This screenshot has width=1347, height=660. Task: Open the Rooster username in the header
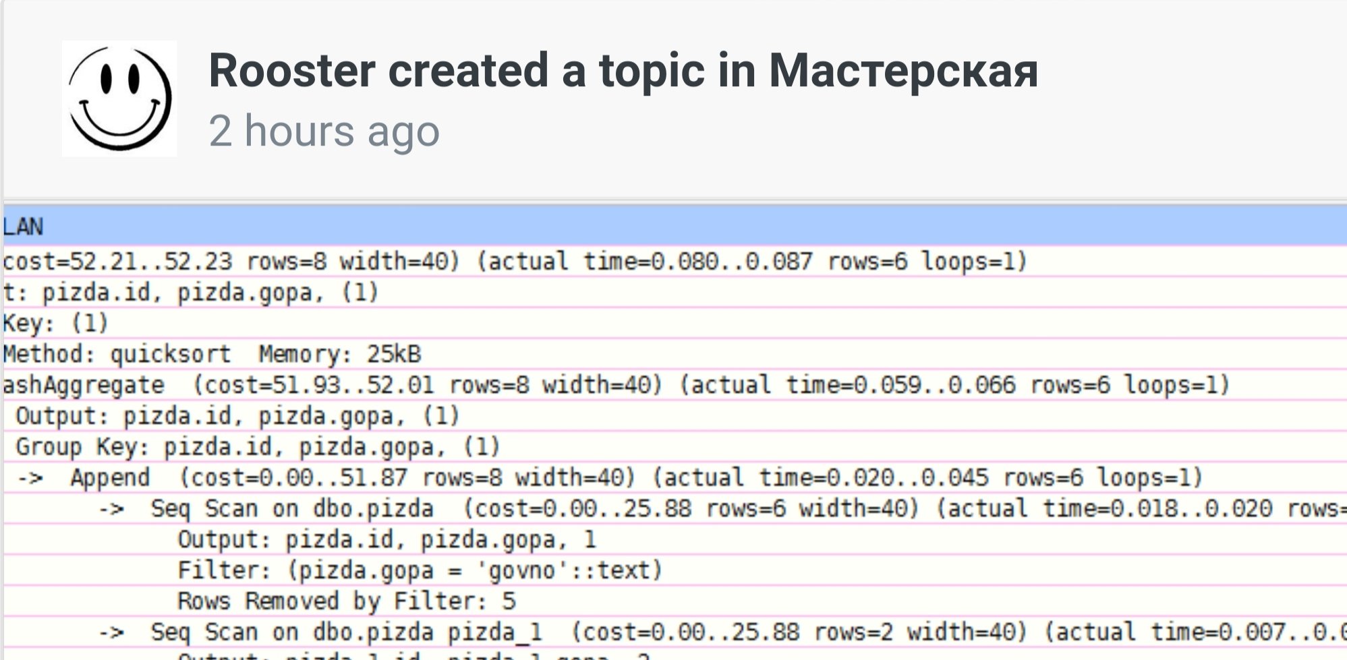tap(291, 71)
